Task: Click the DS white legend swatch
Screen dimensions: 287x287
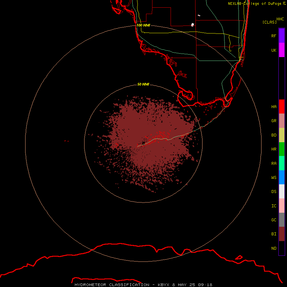Action: (282, 191)
